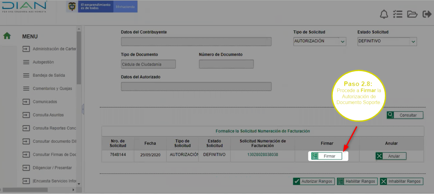Open the task checklist icon in header

pos(398,14)
